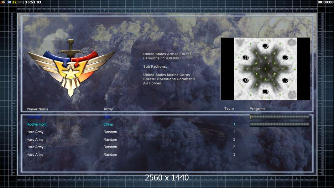Click Roofys mom's loading progress bar
The image size is (334, 188).
[x=280, y=124]
